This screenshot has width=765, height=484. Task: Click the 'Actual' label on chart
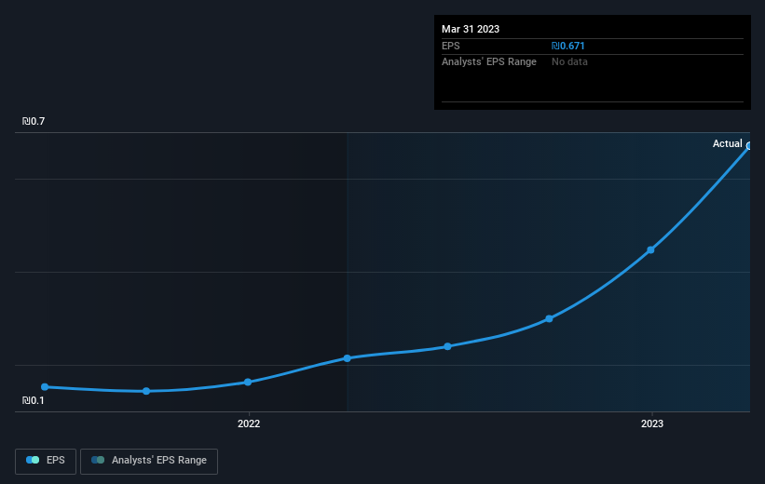click(x=727, y=143)
